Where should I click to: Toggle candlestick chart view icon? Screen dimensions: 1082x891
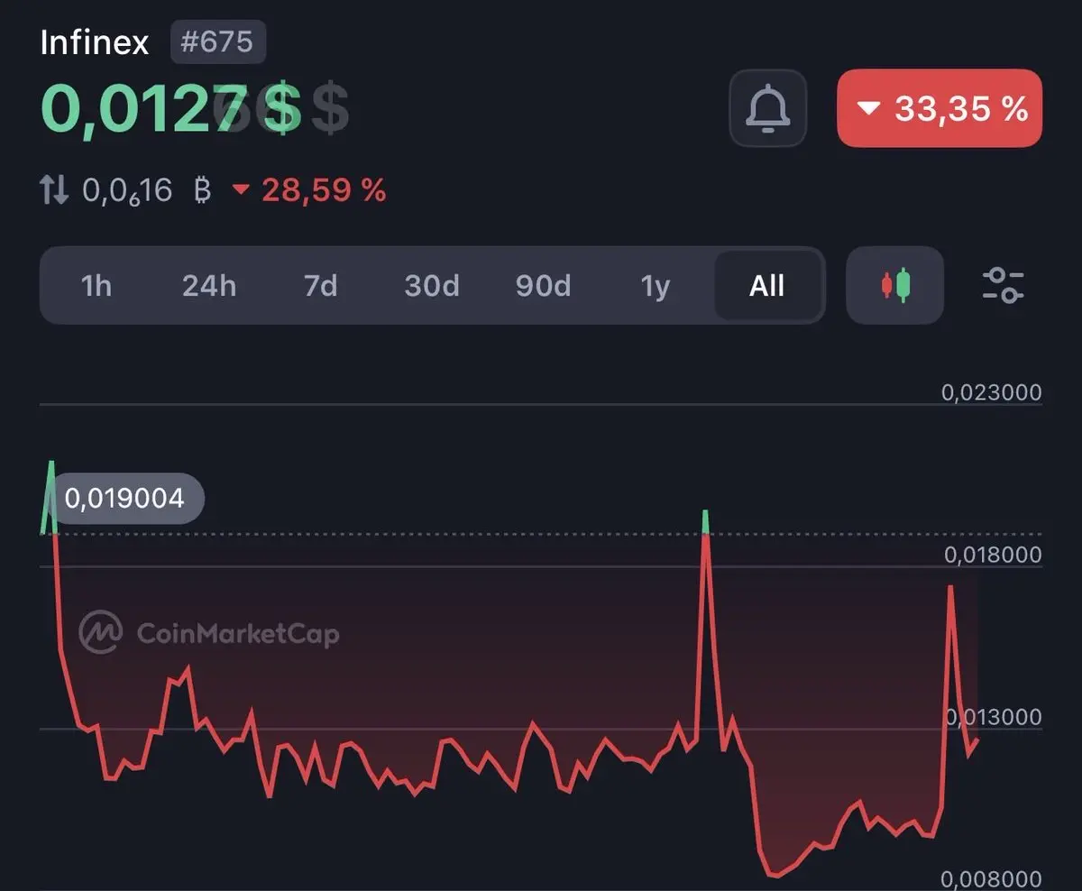tap(895, 285)
